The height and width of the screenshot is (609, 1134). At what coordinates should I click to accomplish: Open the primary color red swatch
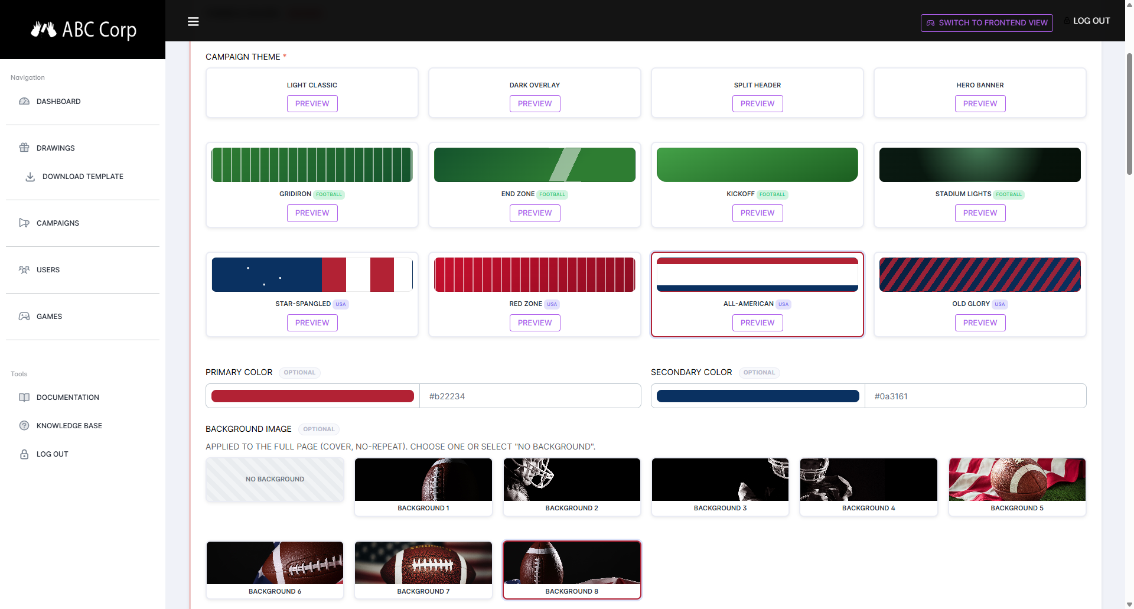(x=312, y=396)
